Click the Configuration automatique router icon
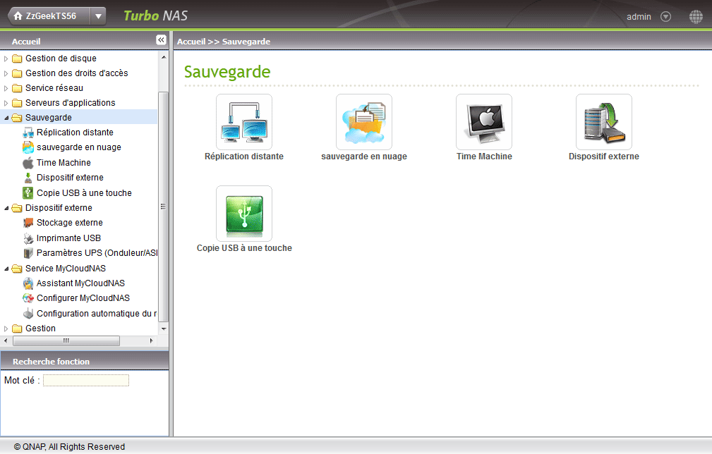 point(28,314)
